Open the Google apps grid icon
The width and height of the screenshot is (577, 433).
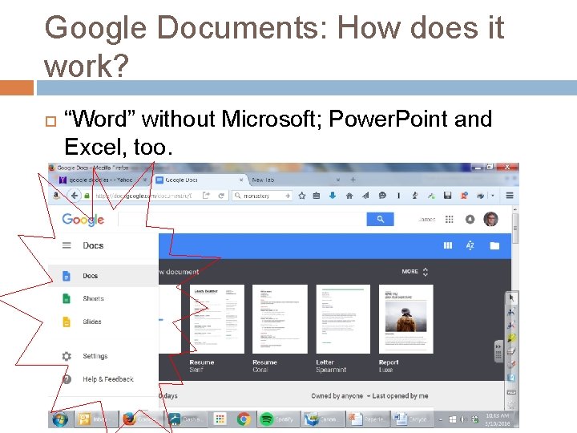(449, 220)
